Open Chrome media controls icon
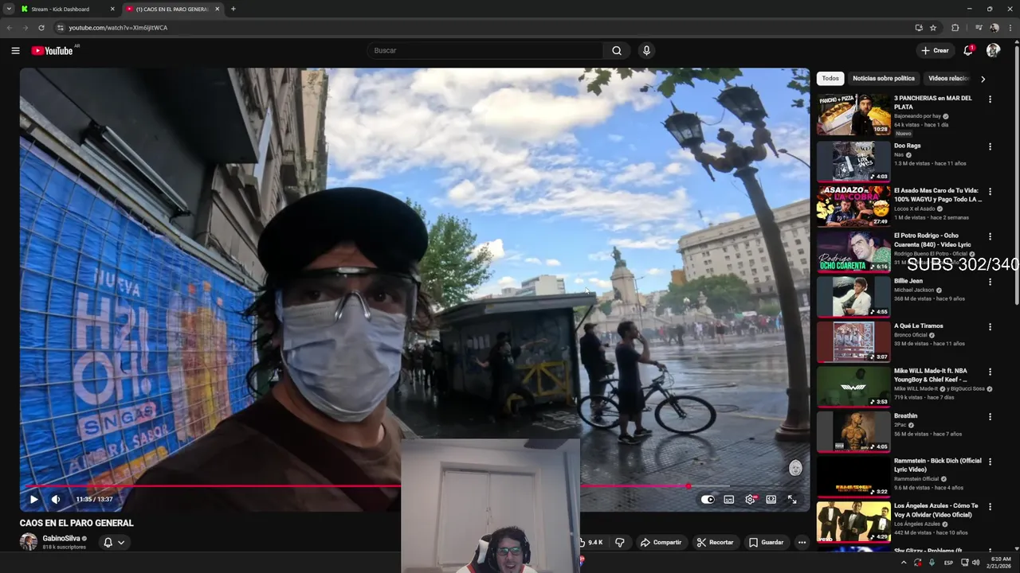Screen dimensions: 1020x573 tap(979, 27)
